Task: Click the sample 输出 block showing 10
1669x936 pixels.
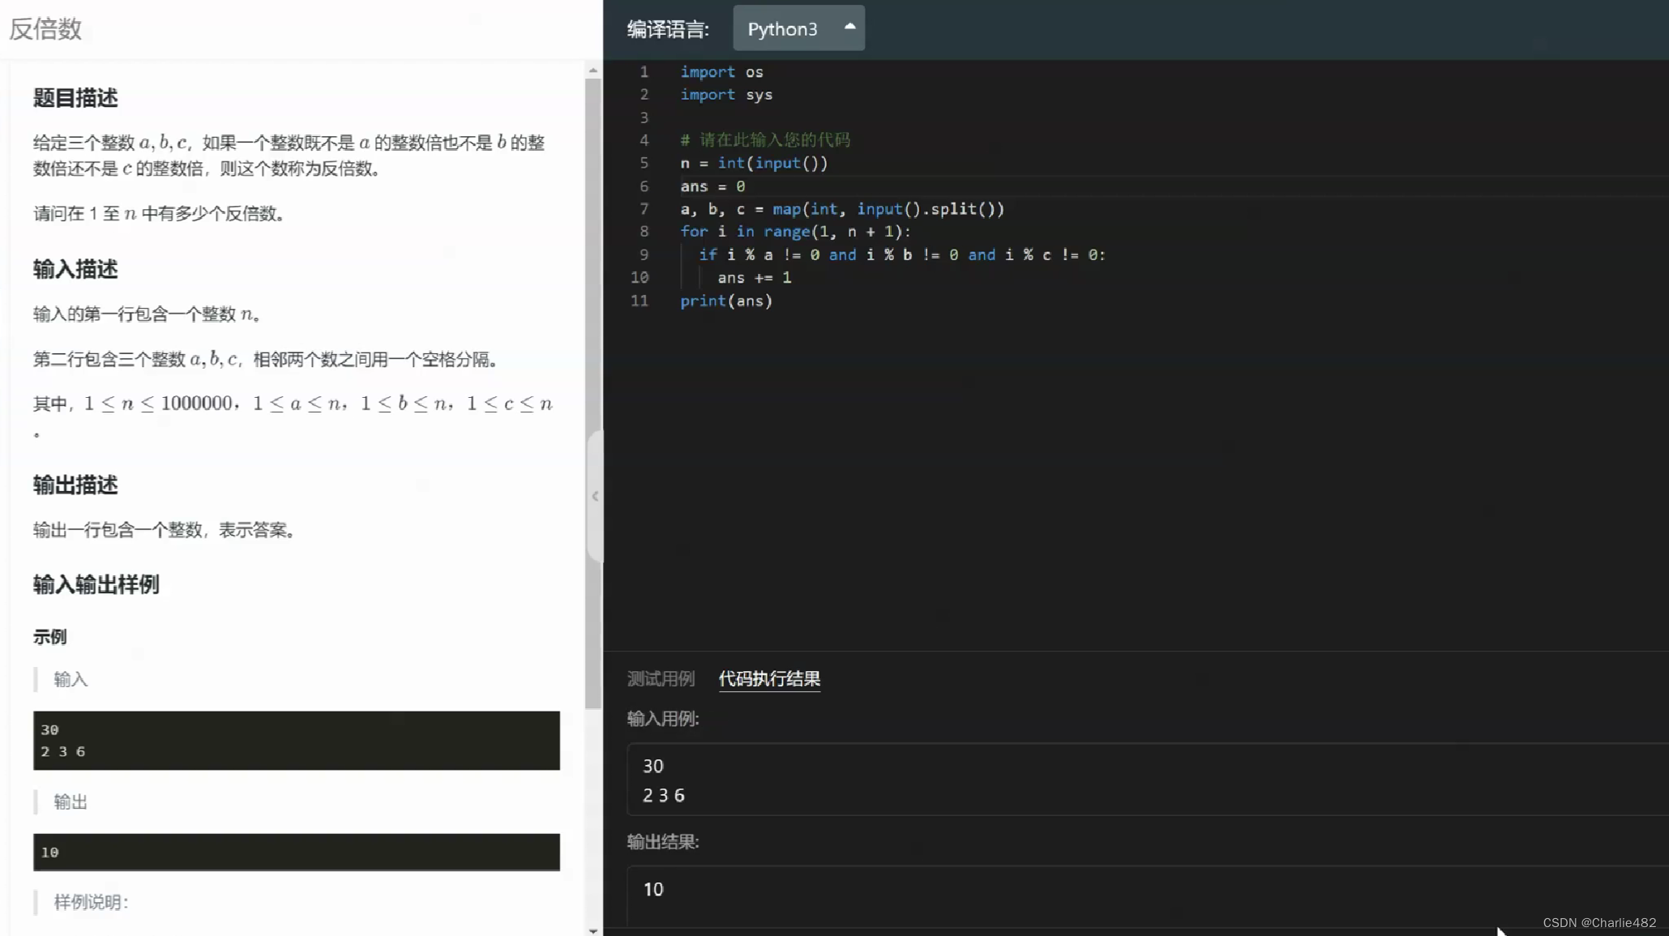Action: click(x=296, y=852)
